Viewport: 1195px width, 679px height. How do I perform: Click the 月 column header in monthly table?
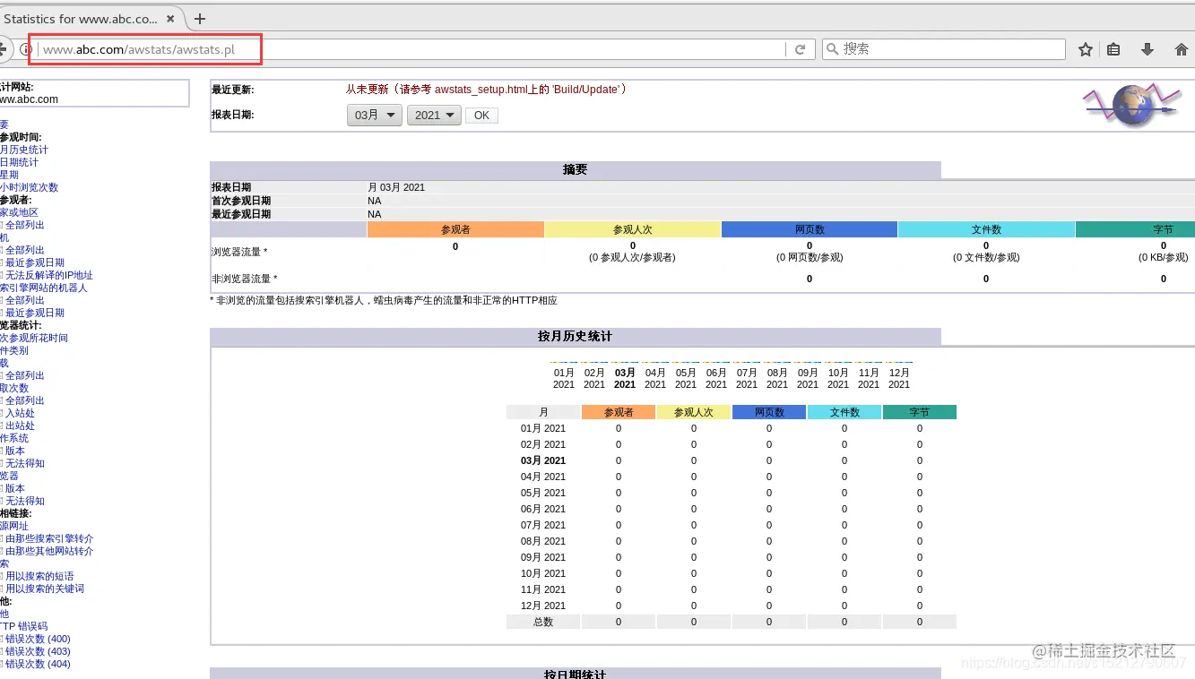click(543, 412)
